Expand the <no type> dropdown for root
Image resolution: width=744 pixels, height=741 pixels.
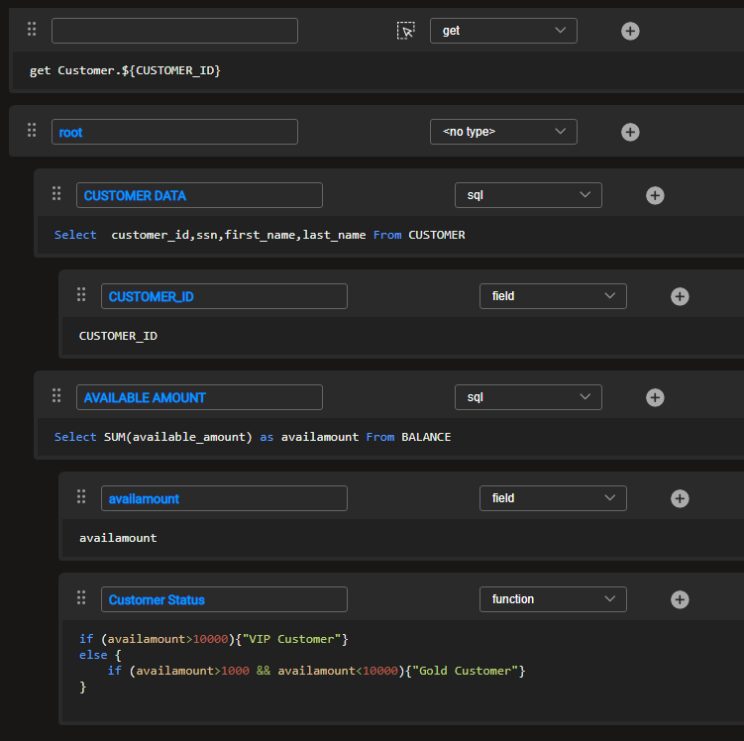(x=503, y=132)
